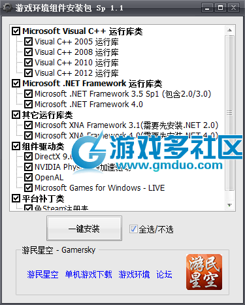Select Microsoft .NET Framework 4.0 text row
Viewport: 245px width, 305px height.
pyautogui.click(x=89, y=104)
